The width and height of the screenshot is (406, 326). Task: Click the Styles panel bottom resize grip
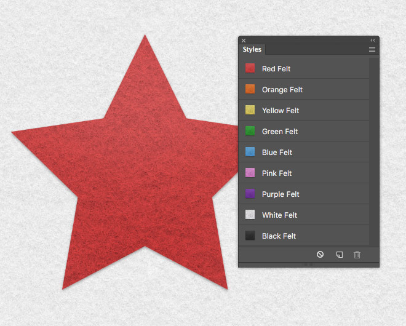pyautogui.click(x=309, y=264)
